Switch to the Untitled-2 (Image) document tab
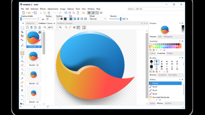The width and height of the screenshot is (205, 115). click(65, 23)
